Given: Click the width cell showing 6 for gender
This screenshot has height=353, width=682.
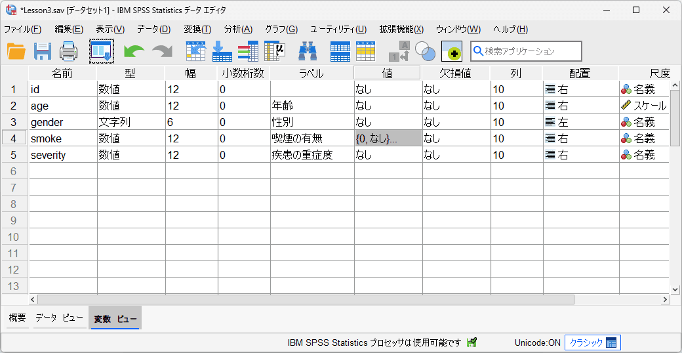Looking at the screenshot, I should click(191, 122).
